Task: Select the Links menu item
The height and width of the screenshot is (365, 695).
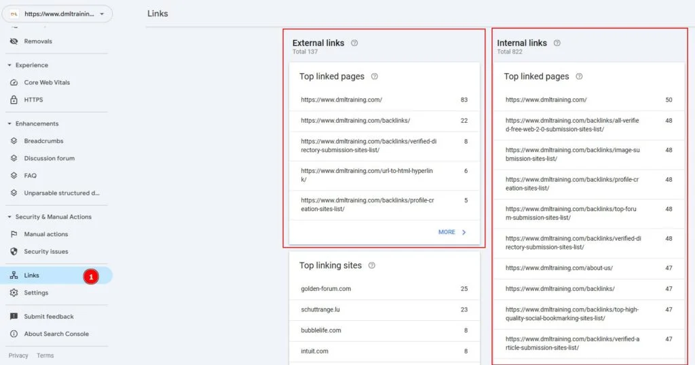Action: [x=57, y=275]
